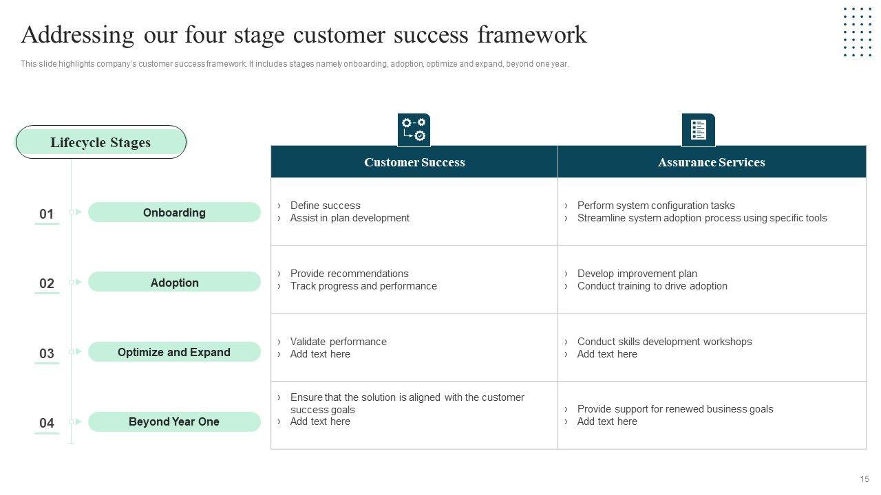The width and height of the screenshot is (881, 495).
Task: Click the arrow marker beside number 01
Action: click(76, 212)
